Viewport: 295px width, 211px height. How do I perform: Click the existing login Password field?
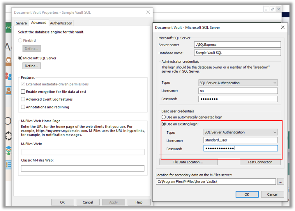pyautogui.click(x=241, y=148)
